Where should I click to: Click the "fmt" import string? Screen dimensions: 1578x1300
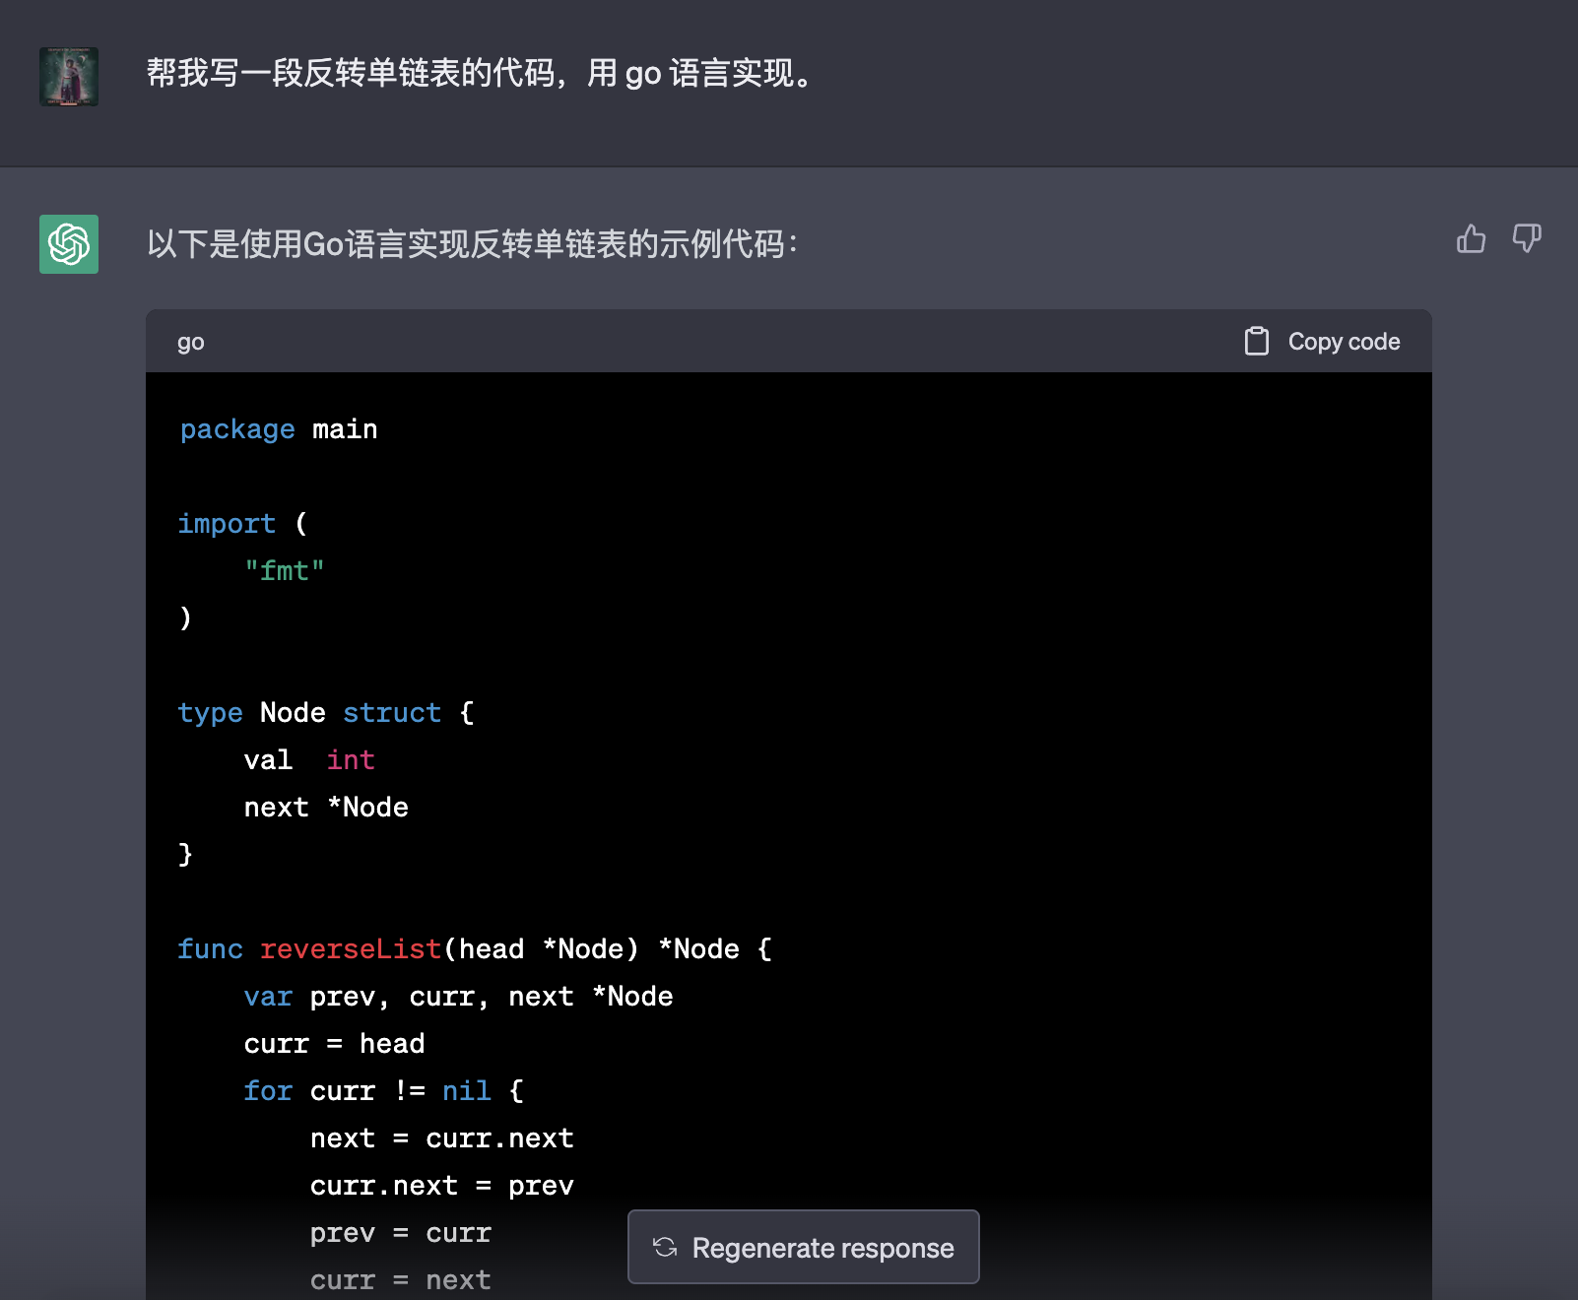point(285,571)
